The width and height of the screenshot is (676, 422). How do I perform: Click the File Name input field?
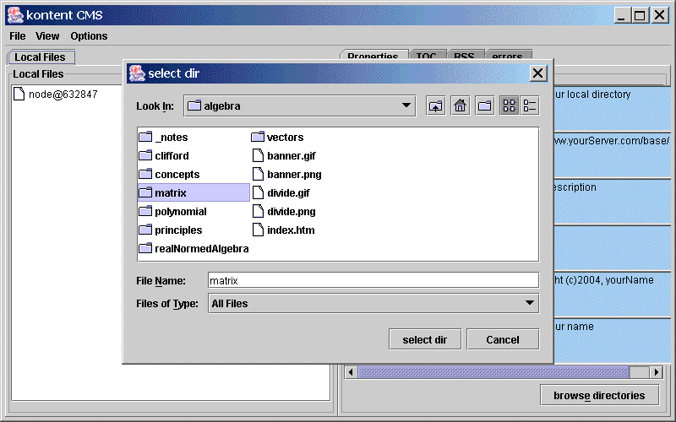tap(373, 280)
